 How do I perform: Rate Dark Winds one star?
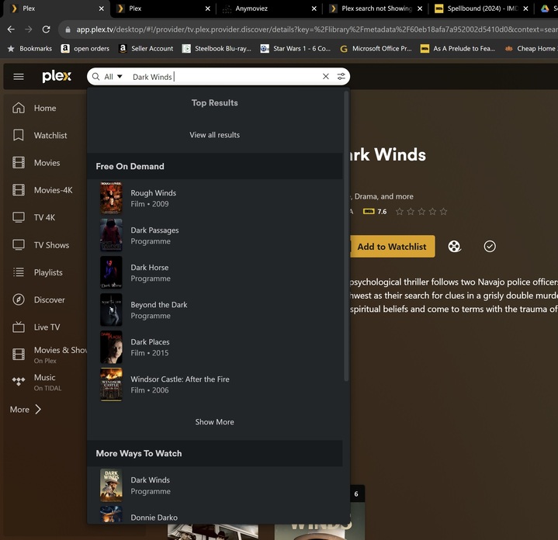click(400, 212)
